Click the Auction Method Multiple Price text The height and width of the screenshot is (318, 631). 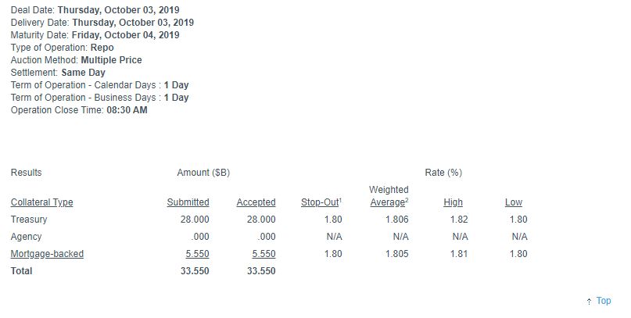[x=109, y=60]
